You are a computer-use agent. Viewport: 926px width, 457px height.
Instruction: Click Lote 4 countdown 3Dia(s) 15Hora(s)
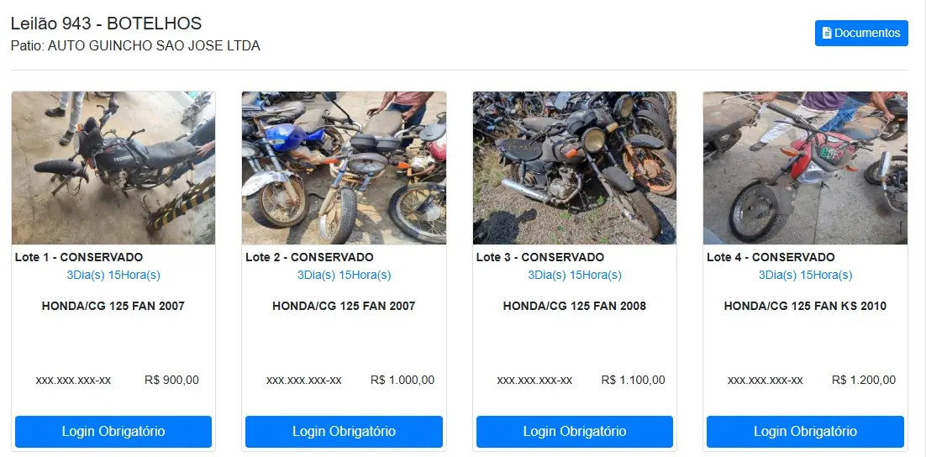[805, 276]
